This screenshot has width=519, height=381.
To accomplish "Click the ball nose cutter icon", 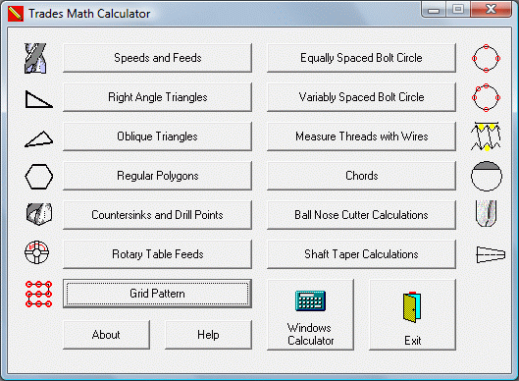I will (x=486, y=214).
